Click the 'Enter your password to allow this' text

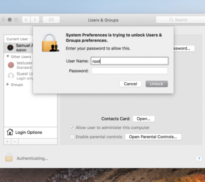98,48
